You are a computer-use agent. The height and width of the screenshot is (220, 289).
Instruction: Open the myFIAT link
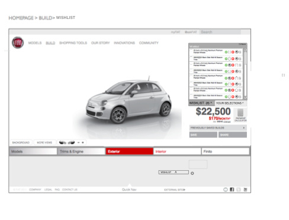coord(175,32)
